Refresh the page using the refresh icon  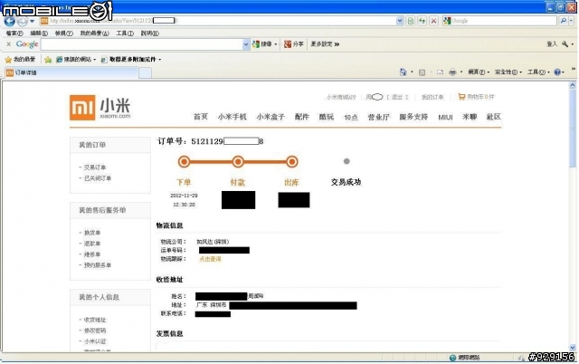tap(422, 21)
